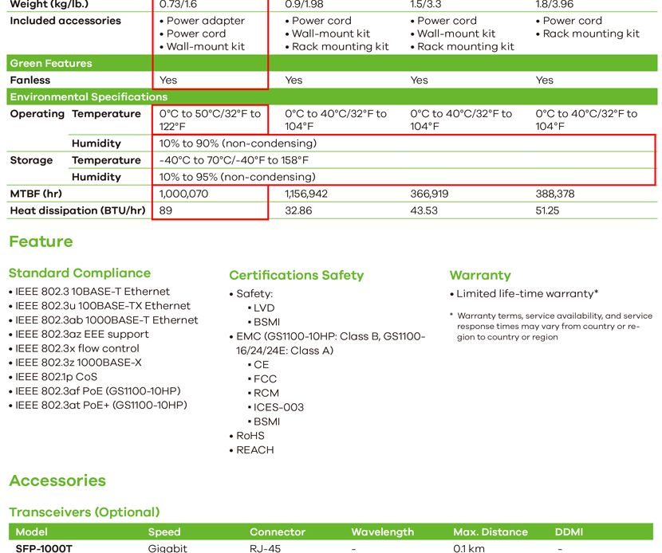This screenshot has width=662, height=553.
Task: Select heat dissipation value '32.86'
Action: pyautogui.click(x=298, y=210)
